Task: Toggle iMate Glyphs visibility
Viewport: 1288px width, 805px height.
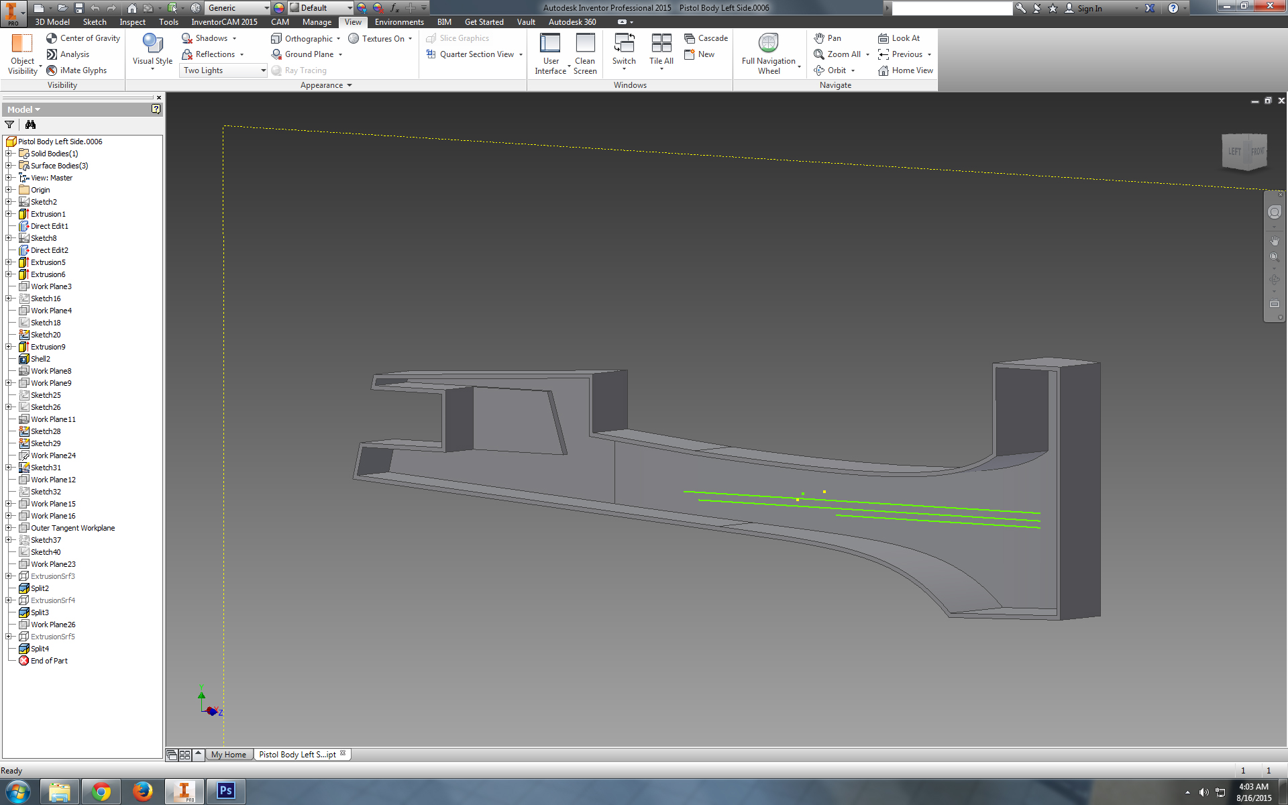Action: click(76, 70)
